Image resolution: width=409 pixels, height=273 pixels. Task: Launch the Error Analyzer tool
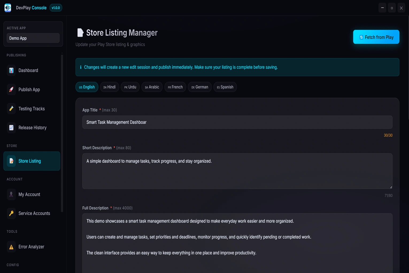tap(32, 247)
